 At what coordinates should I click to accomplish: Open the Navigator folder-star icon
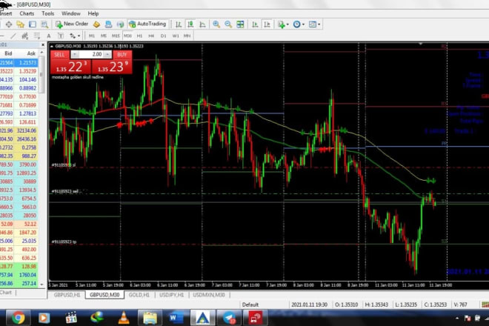pos(21,24)
